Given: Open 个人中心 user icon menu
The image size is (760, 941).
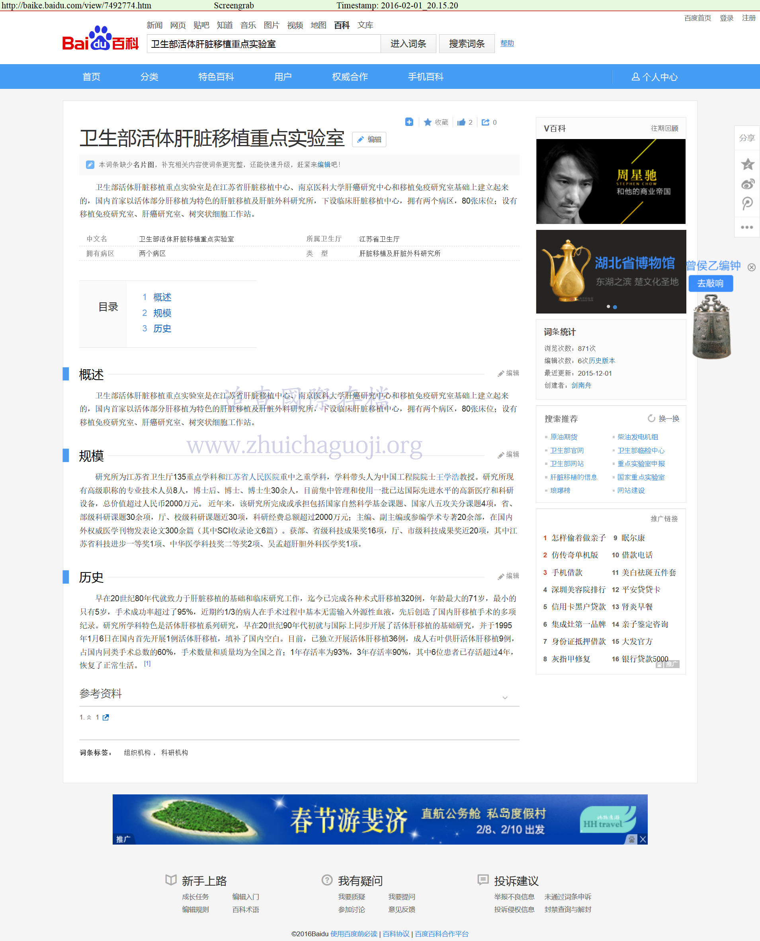Looking at the screenshot, I should (x=654, y=77).
